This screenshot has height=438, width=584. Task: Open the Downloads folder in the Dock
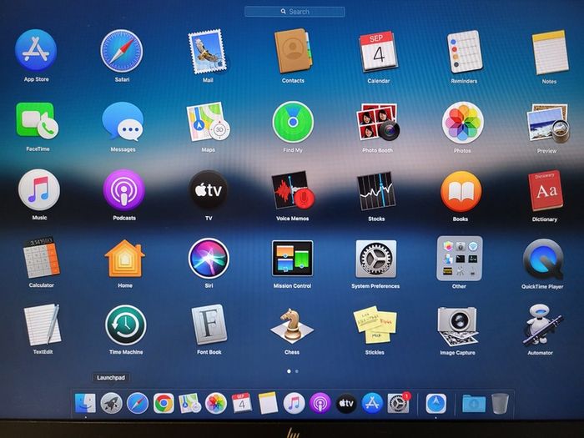click(474, 404)
